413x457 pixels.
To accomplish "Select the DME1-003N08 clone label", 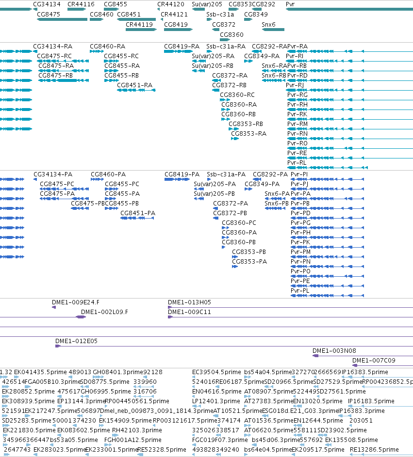I will [x=334, y=350].
